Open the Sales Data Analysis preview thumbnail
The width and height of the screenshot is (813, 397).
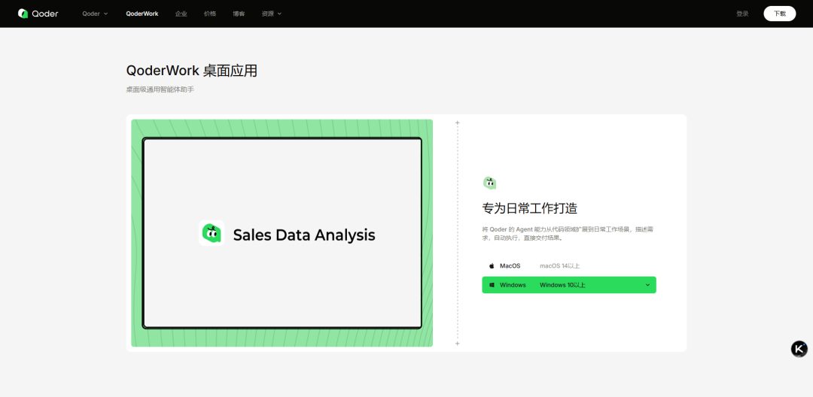pos(282,233)
